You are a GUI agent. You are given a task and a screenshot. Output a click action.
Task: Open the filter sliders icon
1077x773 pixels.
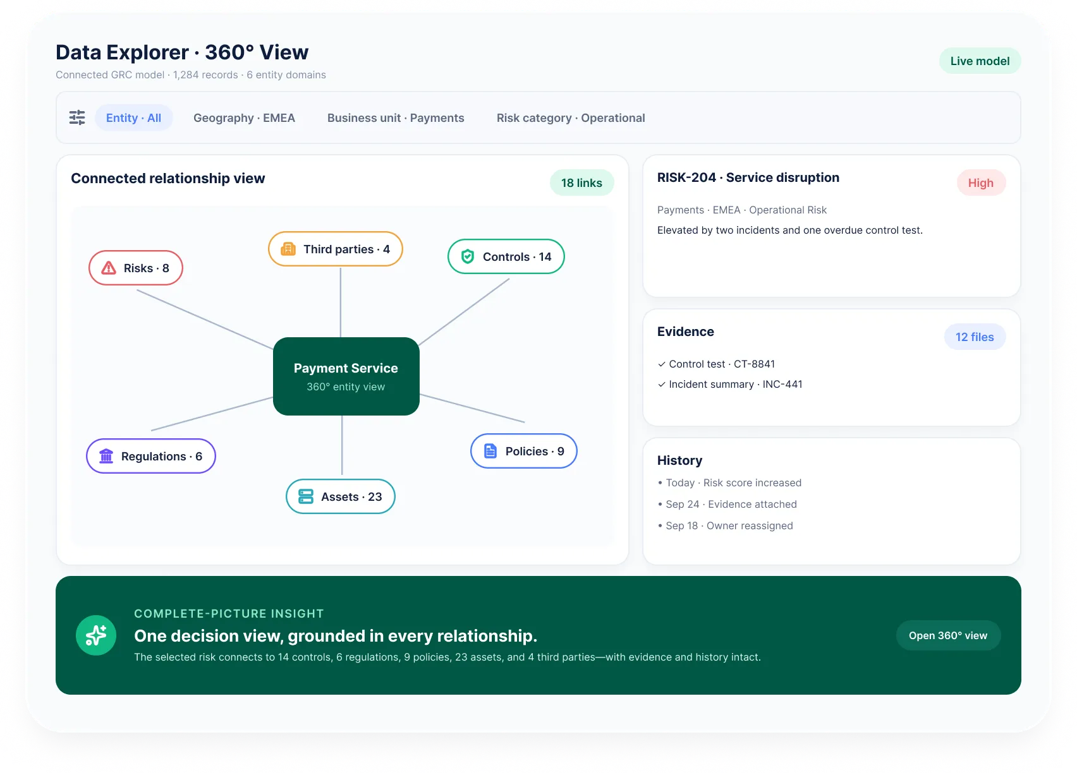pyautogui.click(x=77, y=117)
